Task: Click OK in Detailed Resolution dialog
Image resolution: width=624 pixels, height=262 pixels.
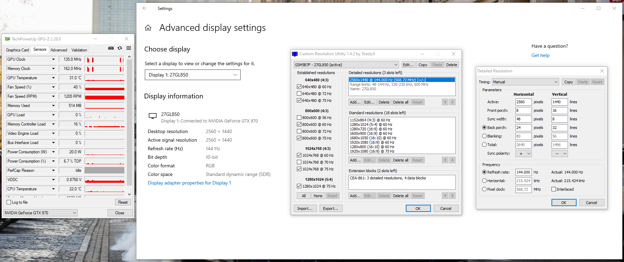Action: tap(564, 203)
